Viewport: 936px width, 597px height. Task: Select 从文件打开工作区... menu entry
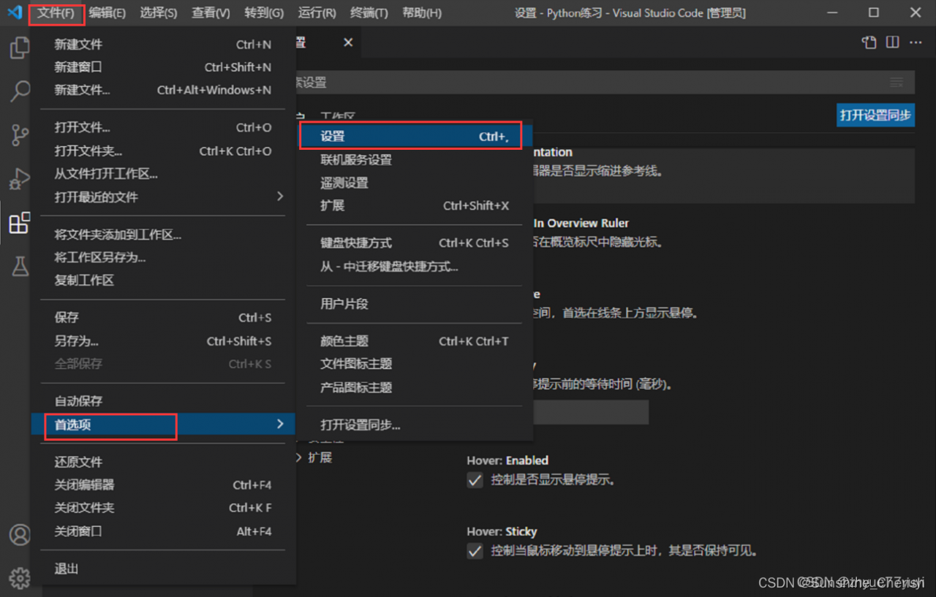tap(163, 174)
